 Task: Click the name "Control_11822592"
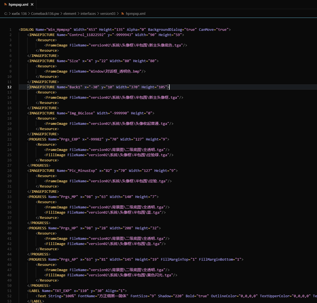88,35
